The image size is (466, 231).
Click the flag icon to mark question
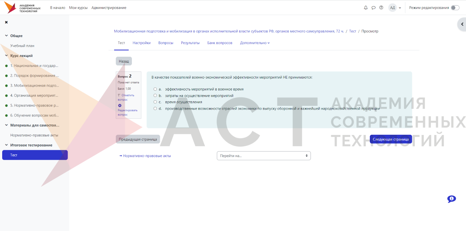coord(119,95)
